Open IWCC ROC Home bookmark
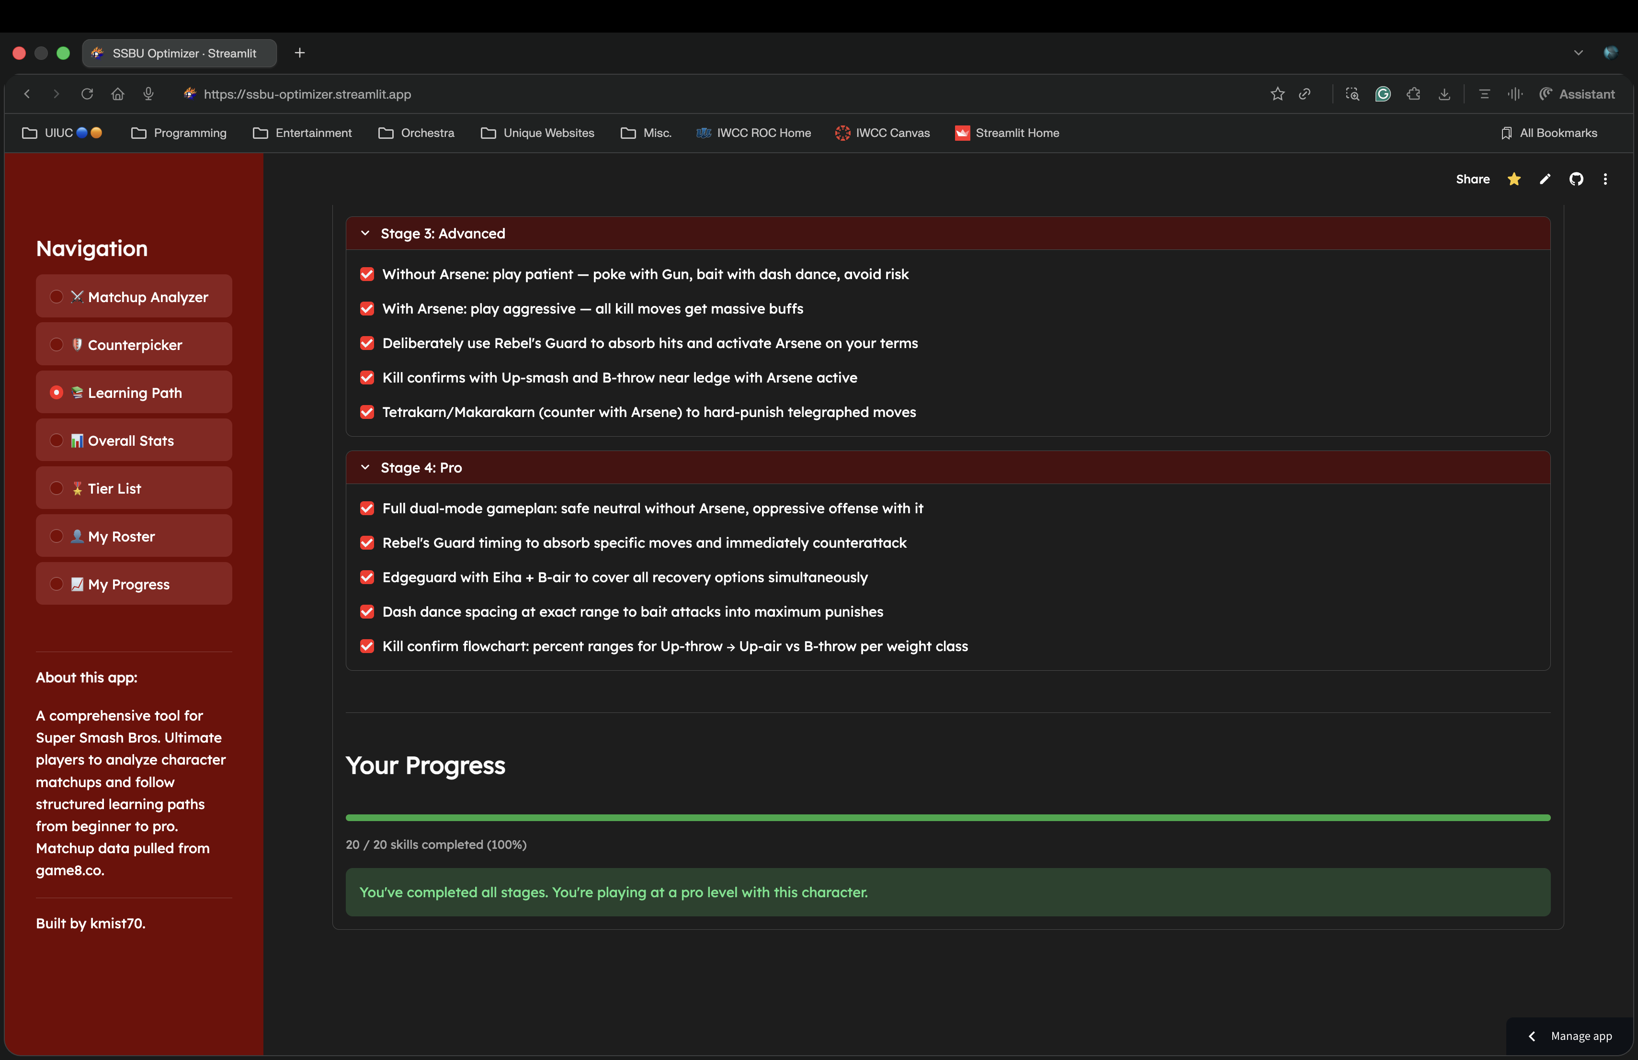This screenshot has width=1638, height=1060. click(753, 133)
